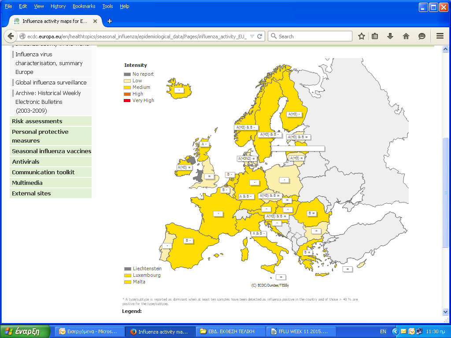
Task: Select the Influenza activity maps tab
Action: pyautogui.click(x=55, y=21)
